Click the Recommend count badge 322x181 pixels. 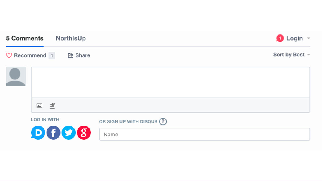(x=52, y=55)
